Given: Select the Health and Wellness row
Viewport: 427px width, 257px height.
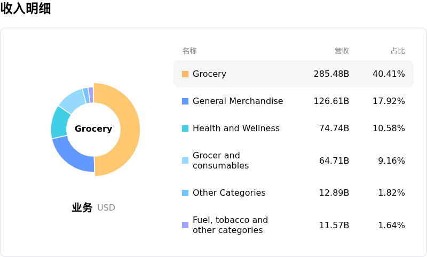Looking at the screenshot, I should [236, 128].
